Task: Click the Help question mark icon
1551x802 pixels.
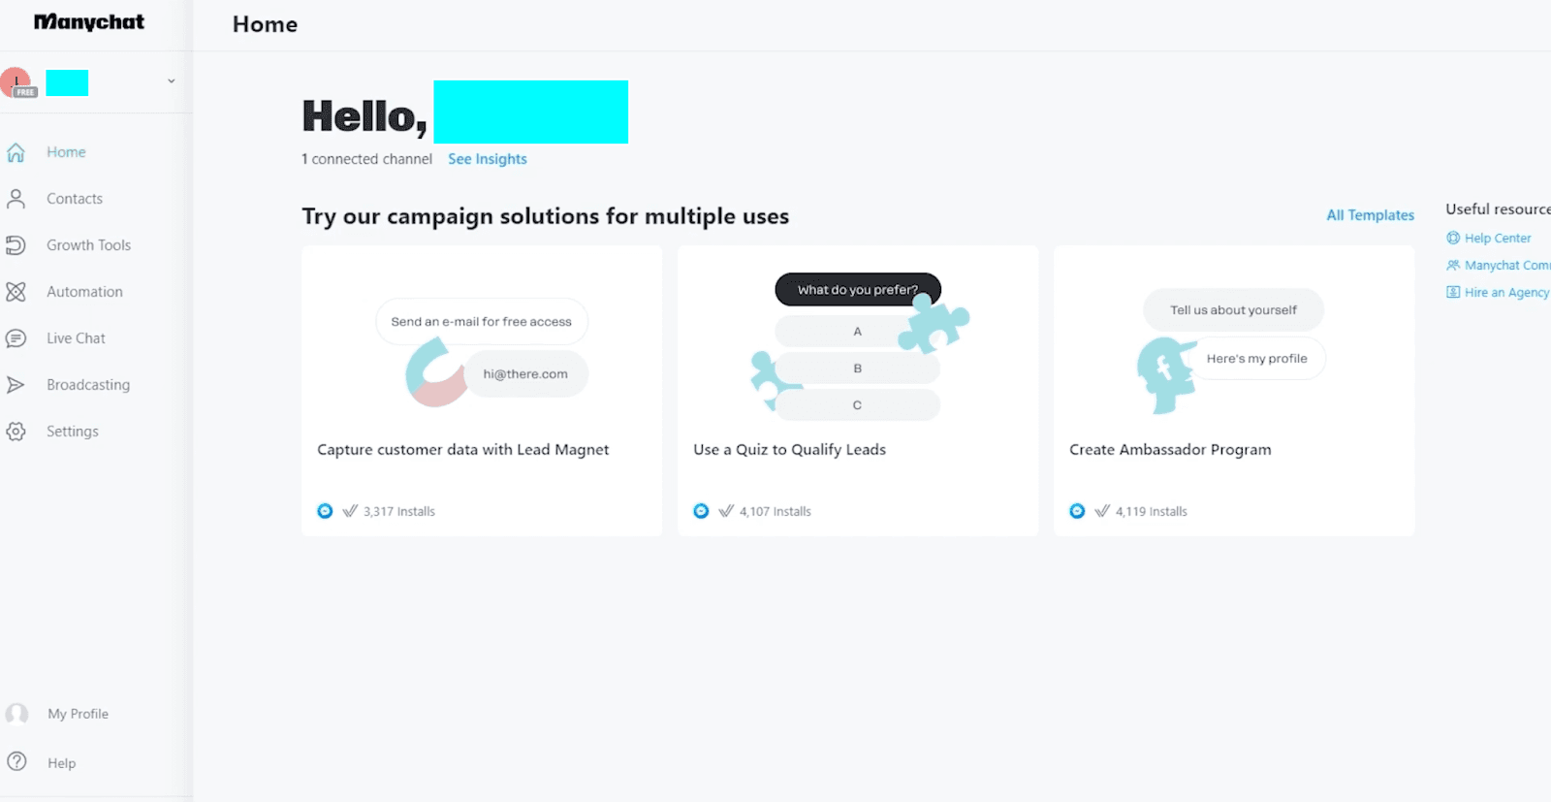Action: click(x=16, y=762)
